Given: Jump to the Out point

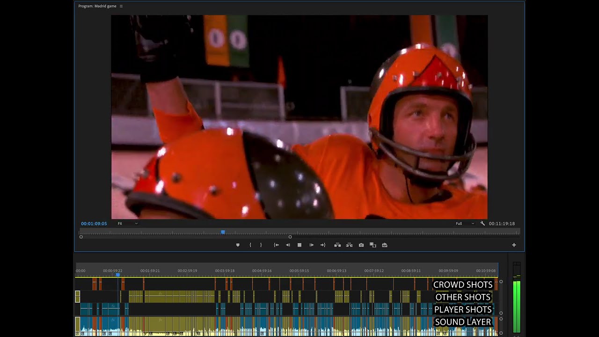Looking at the screenshot, I should pos(323,245).
